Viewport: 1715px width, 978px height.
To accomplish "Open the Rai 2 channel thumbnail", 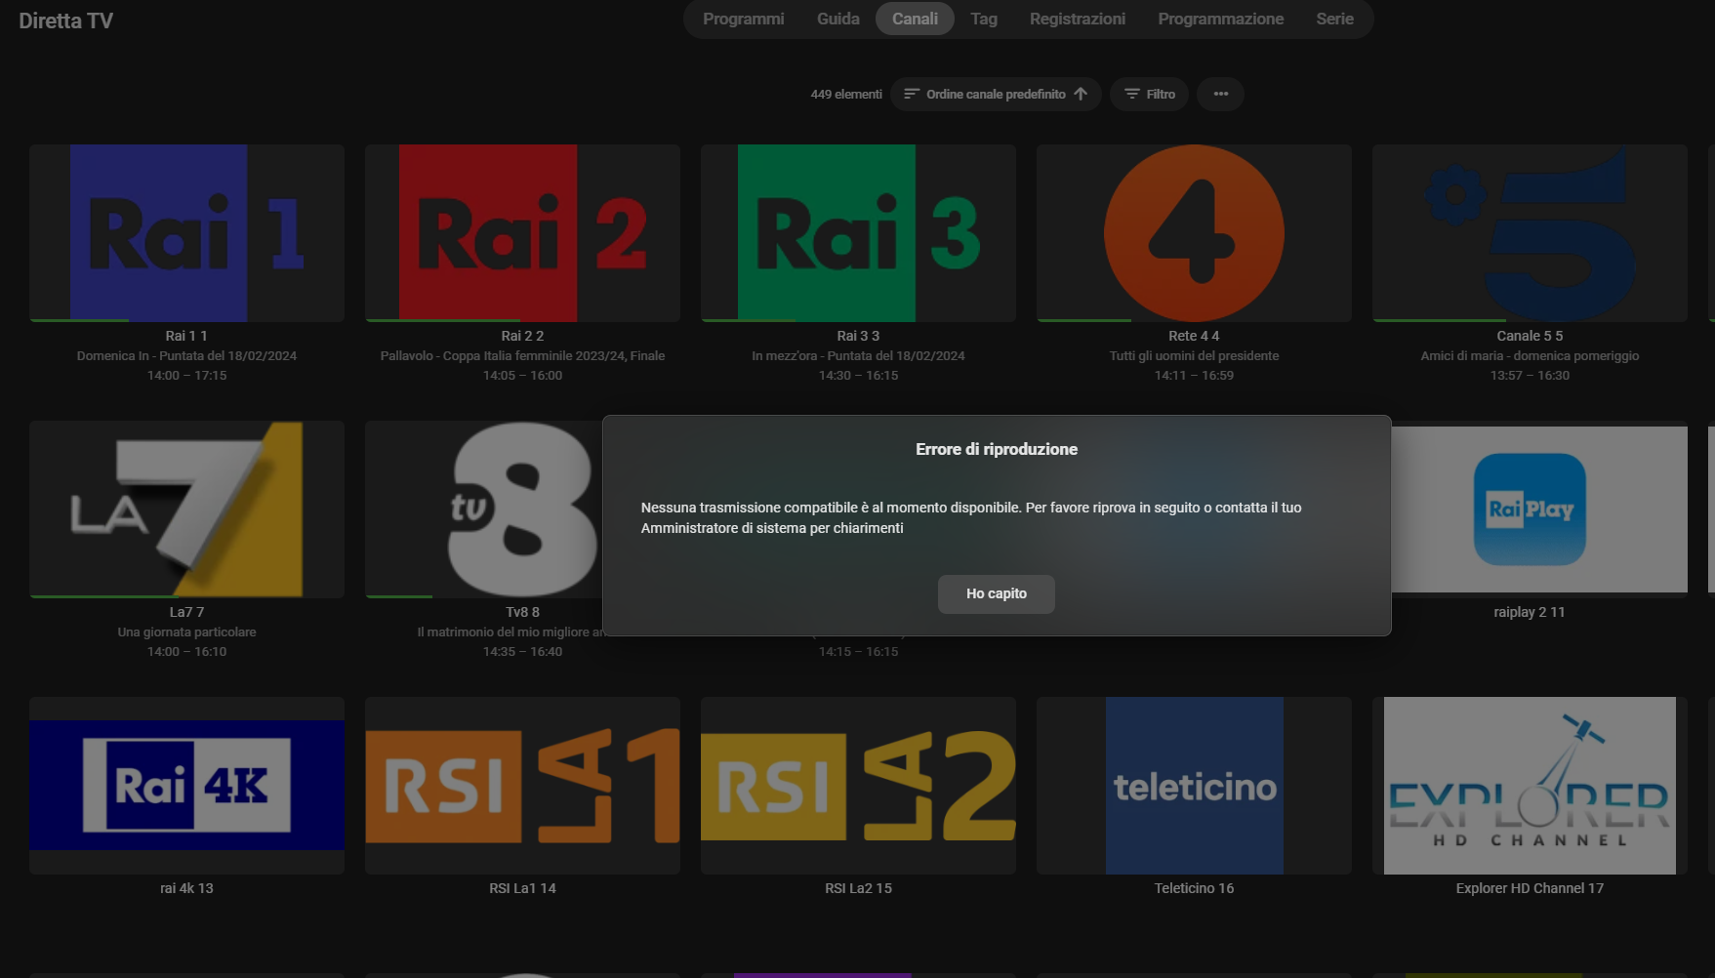I will tap(522, 233).
